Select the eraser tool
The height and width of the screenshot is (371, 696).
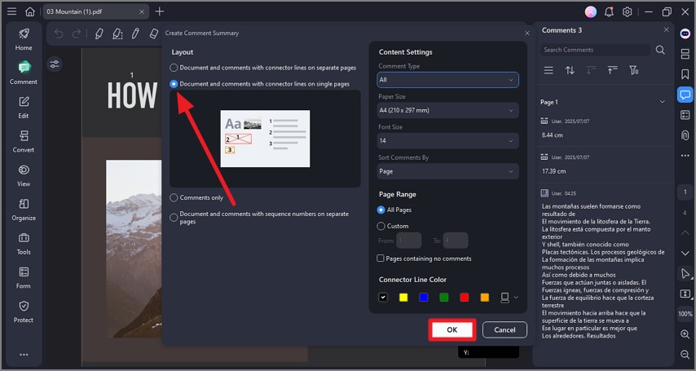point(153,33)
